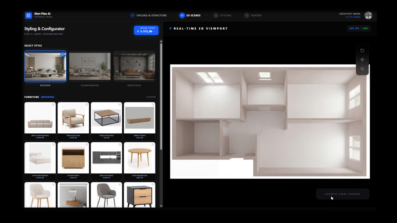Click the reset view rotation icon
The width and height of the screenshot is (397, 223).
[x=362, y=50]
